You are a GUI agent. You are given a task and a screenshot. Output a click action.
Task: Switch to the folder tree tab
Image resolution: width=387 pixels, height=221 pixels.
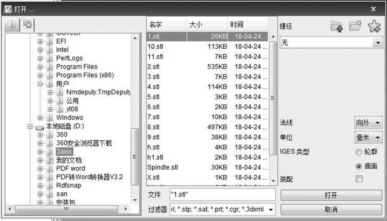[12, 25]
